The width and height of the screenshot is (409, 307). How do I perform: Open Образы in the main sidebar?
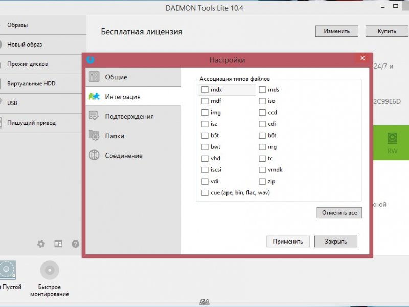click(43, 25)
